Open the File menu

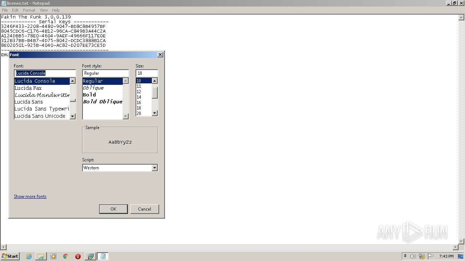[5, 10]
